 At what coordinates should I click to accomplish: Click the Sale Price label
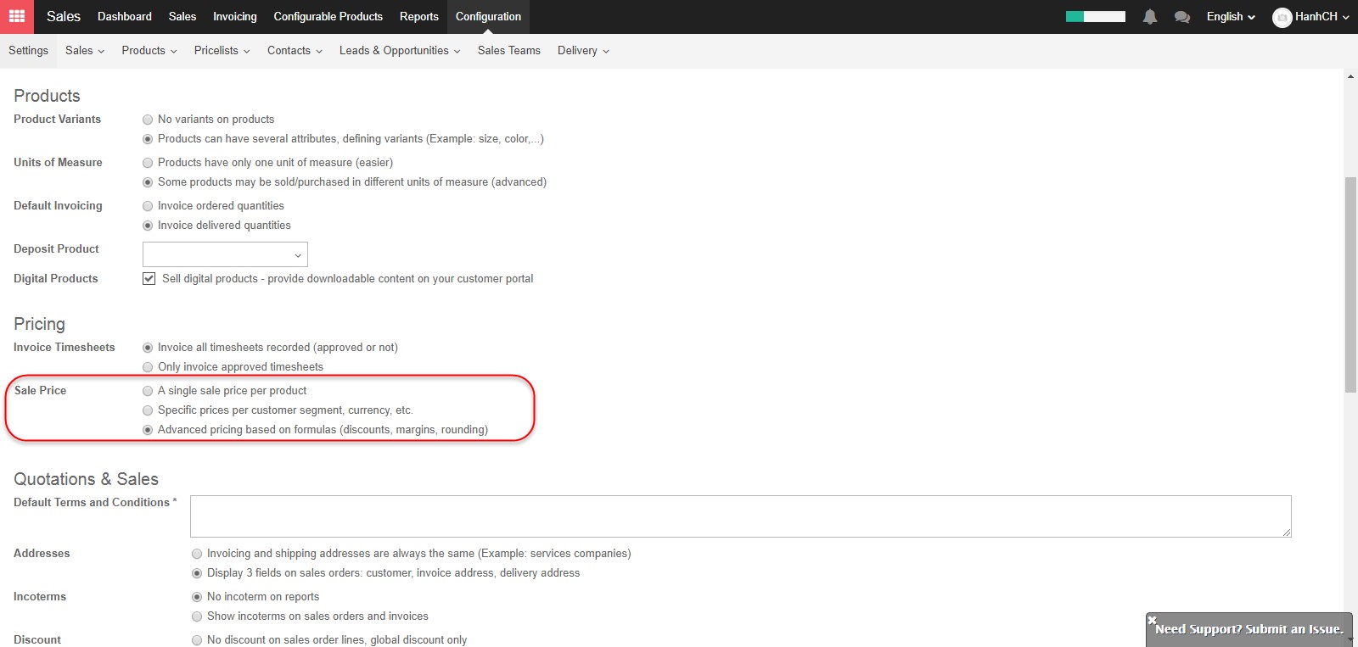click(x=40, y=391)
